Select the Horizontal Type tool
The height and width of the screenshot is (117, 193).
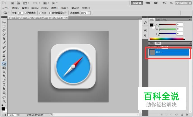tap(4, 84)
